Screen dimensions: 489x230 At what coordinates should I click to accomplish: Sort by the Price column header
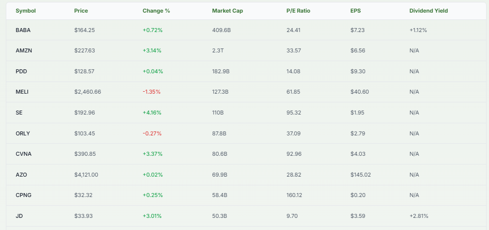pyautogui.click(x=81, y=11)
